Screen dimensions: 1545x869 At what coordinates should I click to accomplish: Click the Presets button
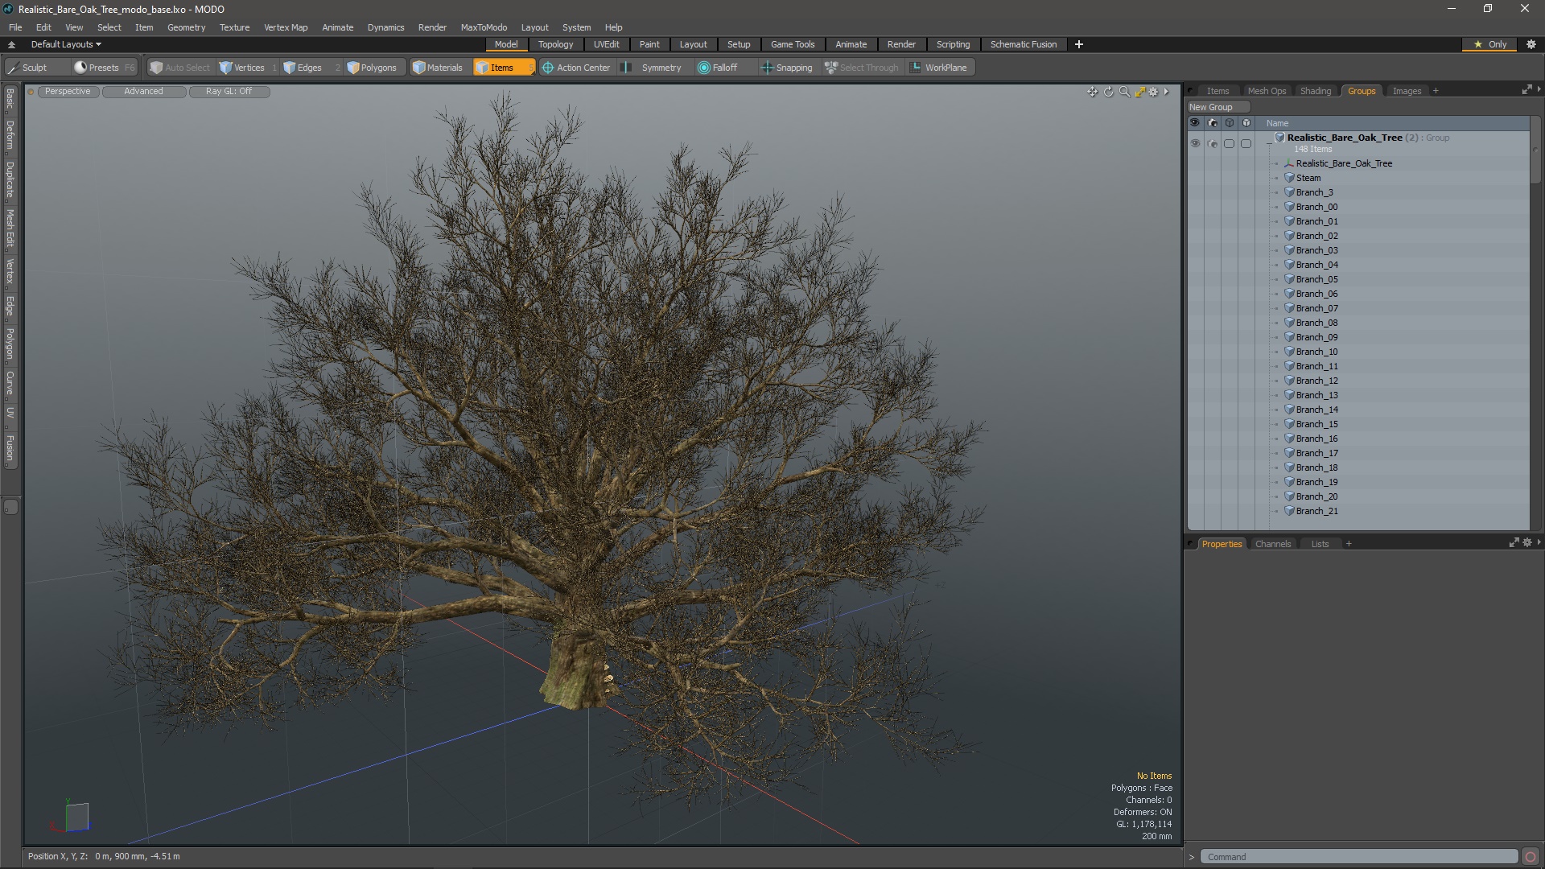(103, 67)
